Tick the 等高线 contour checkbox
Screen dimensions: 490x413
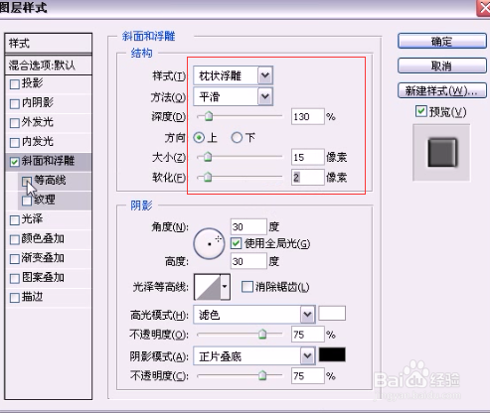coord(27,181)
